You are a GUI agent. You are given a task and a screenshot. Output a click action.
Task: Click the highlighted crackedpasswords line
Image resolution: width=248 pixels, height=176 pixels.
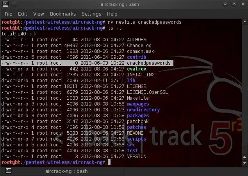[87, 63]
